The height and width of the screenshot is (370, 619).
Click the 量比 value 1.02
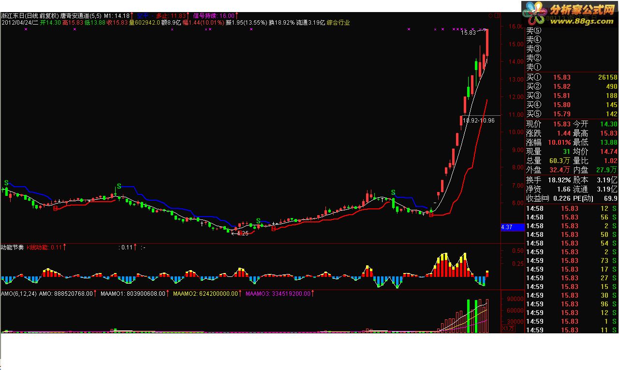coord(610,161)
